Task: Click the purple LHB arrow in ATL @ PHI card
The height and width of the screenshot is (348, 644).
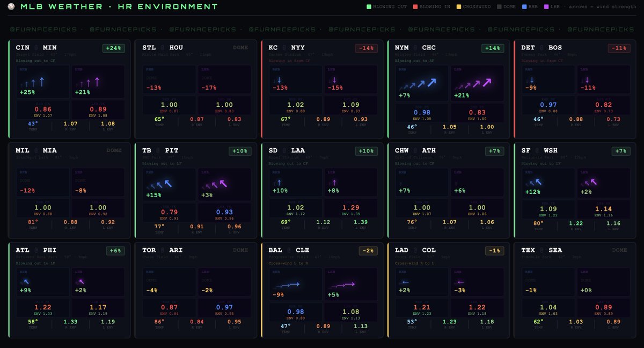Action: pyautogui.click(x=81, y=281)
